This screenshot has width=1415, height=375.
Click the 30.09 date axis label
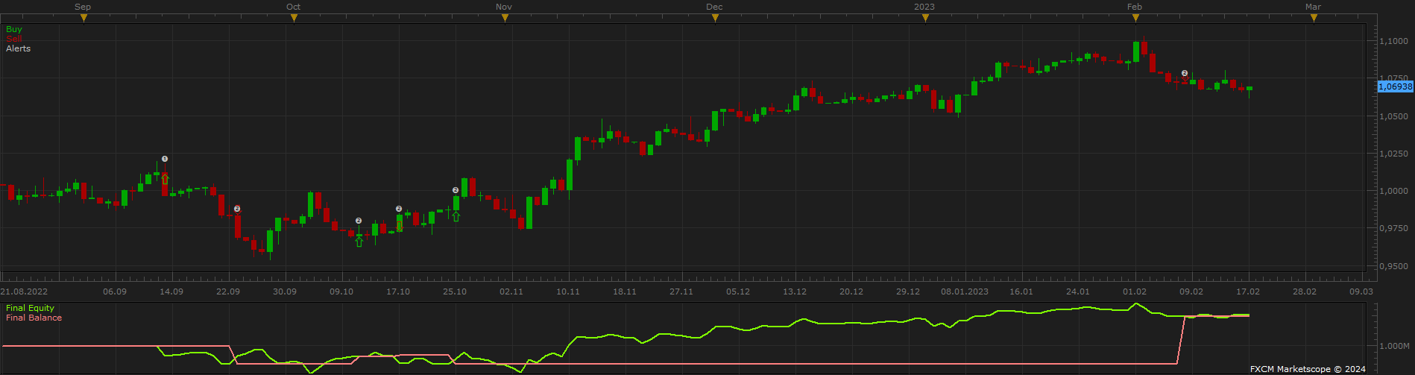coord(285,292)
